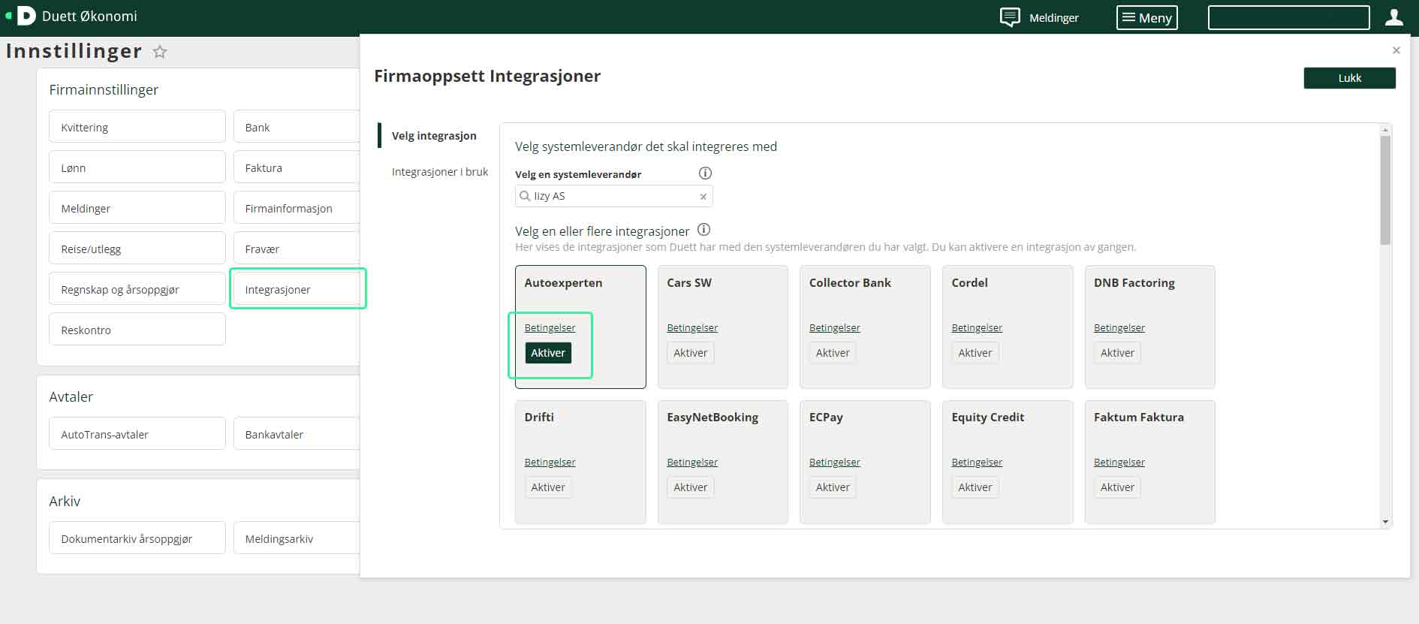Select the Velg integrasjon tab
The image size is (1419, 624).
[x=434, y=136]
